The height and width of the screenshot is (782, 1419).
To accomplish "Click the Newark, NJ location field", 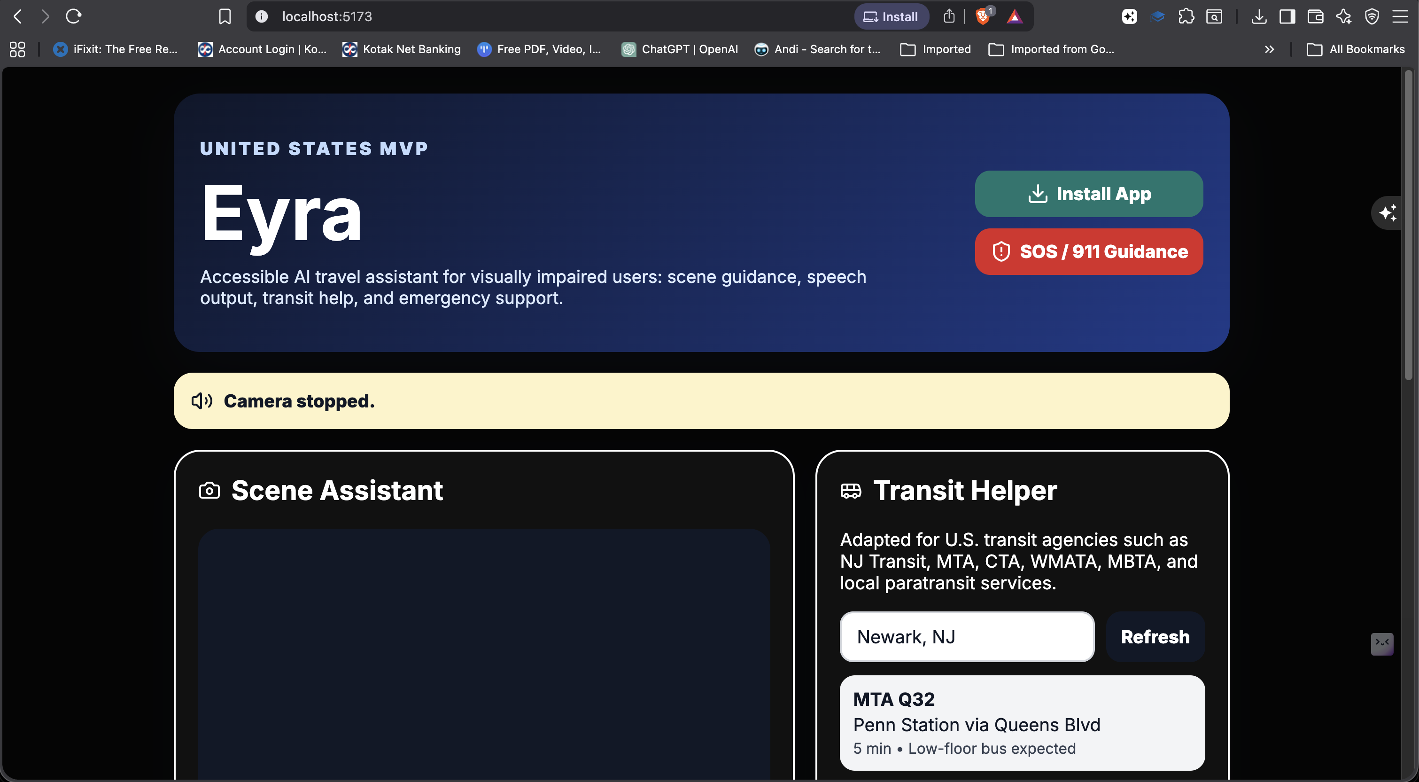I will (967, 636).
